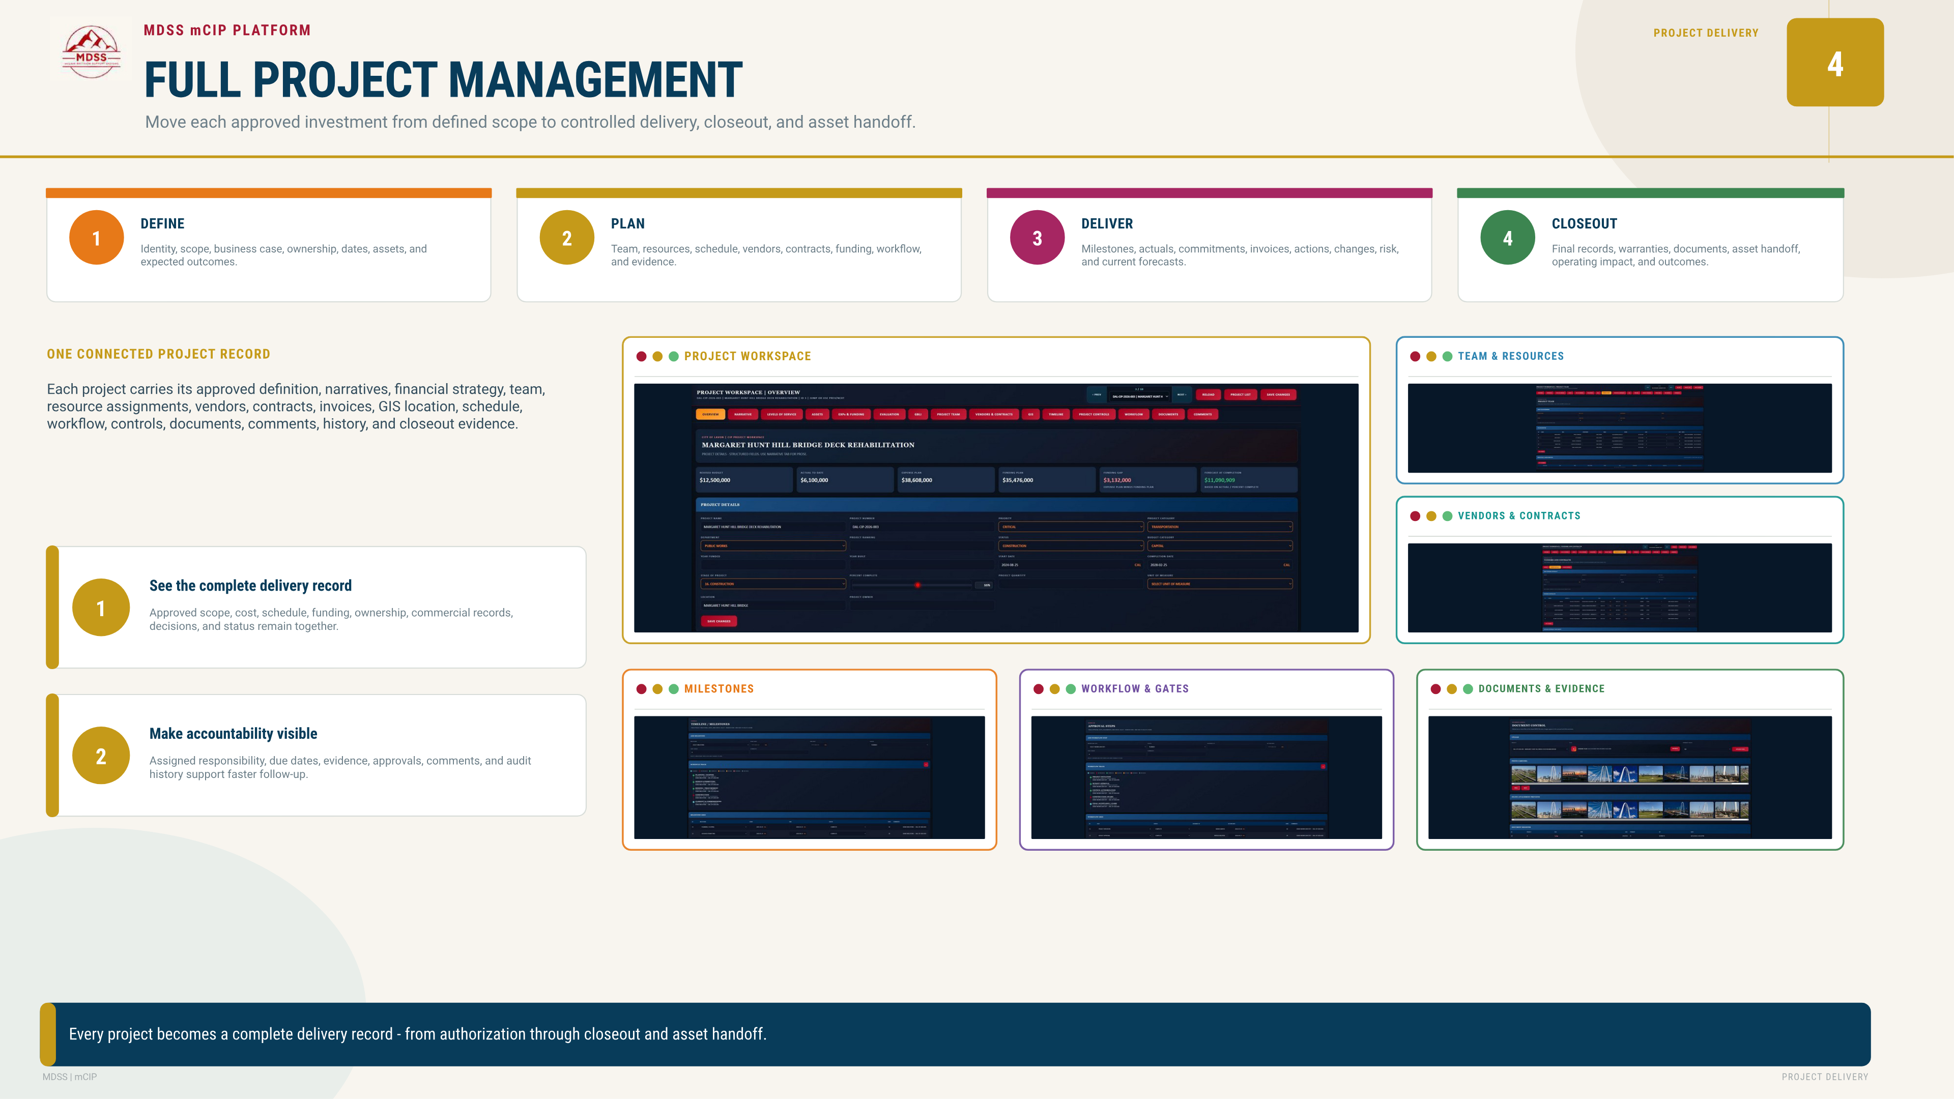Open the Levels of Service tab
This screenshot has width=1954, height=1099.
[782, 414]
